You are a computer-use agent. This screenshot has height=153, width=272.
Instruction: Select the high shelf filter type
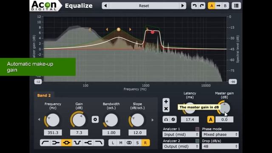click(x=88, y=143)
